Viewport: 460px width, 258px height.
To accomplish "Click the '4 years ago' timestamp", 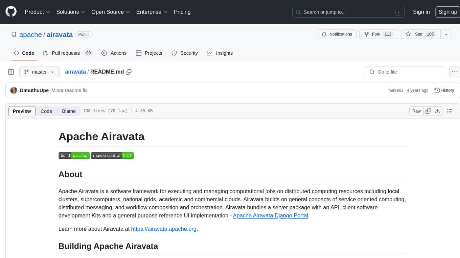I will pos(417,91).
